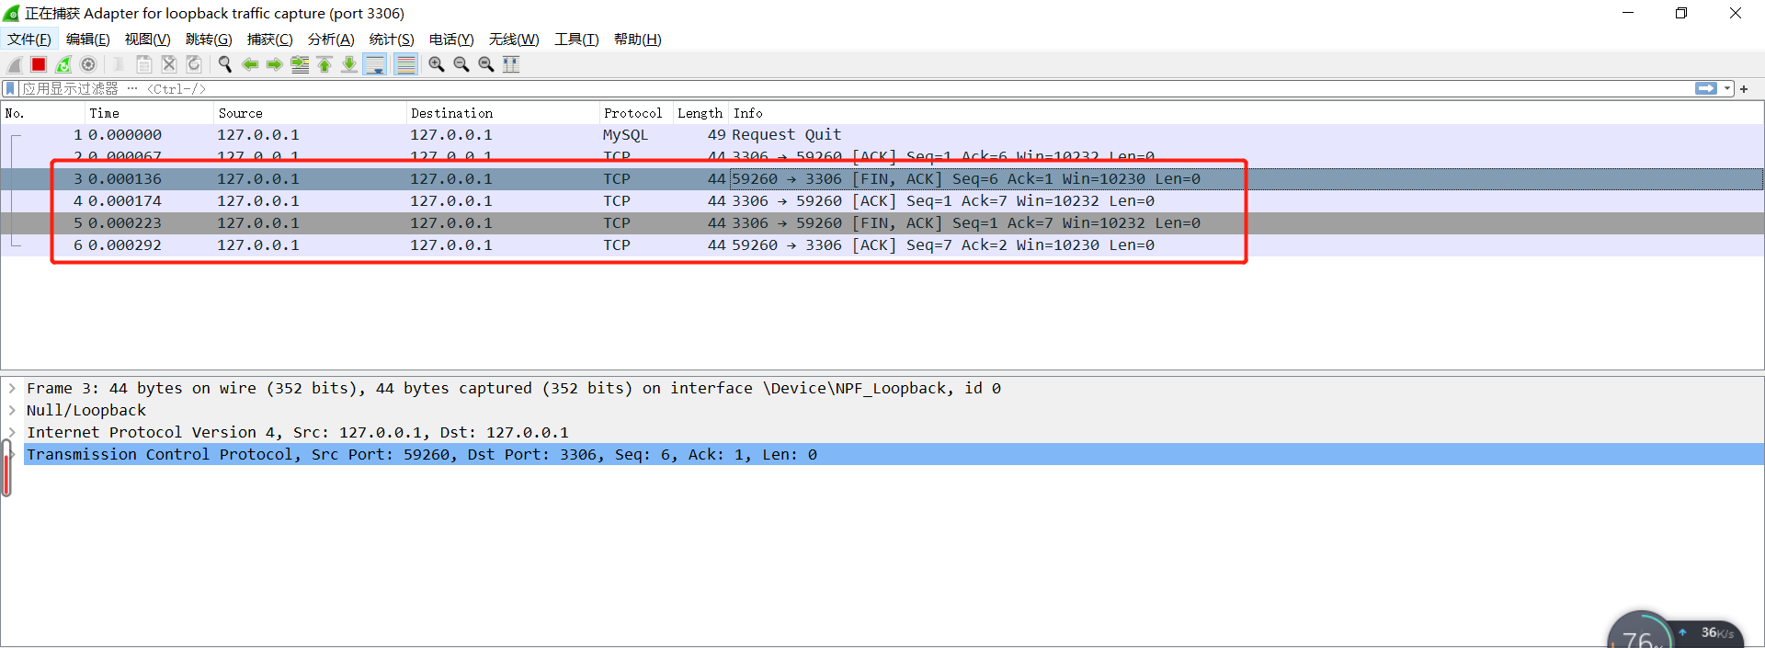Add a filter button with the plus icon
The image size is (1765, 648).
click(1744, 88)
